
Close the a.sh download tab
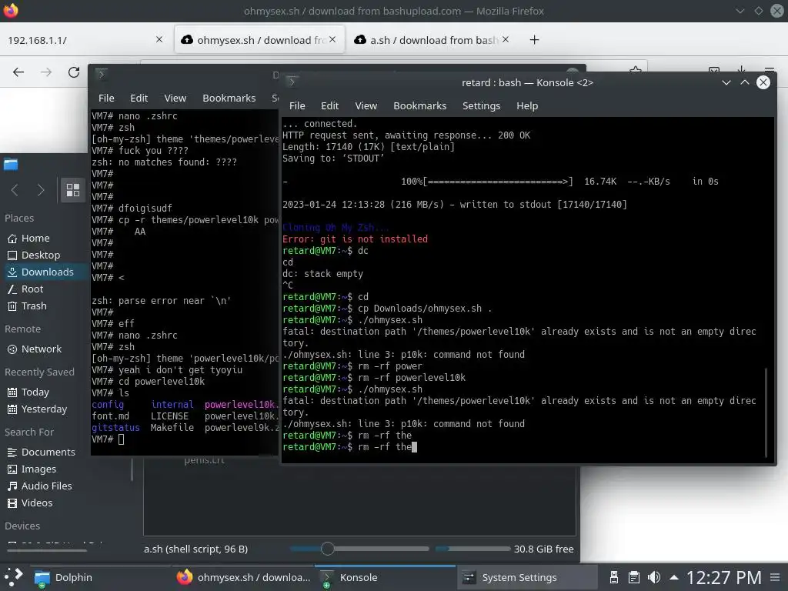(x=506, y=39)
